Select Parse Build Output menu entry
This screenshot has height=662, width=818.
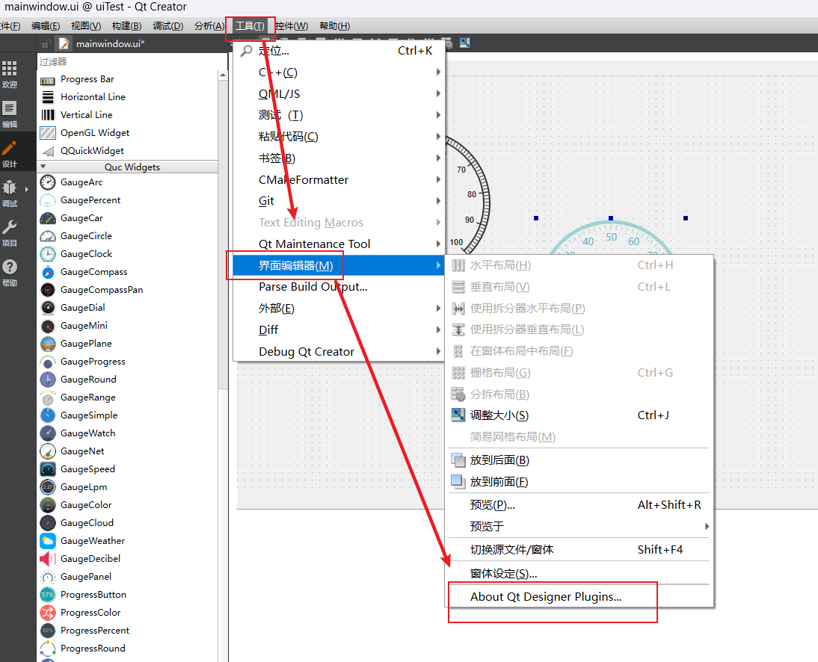(x=313, y=287)
